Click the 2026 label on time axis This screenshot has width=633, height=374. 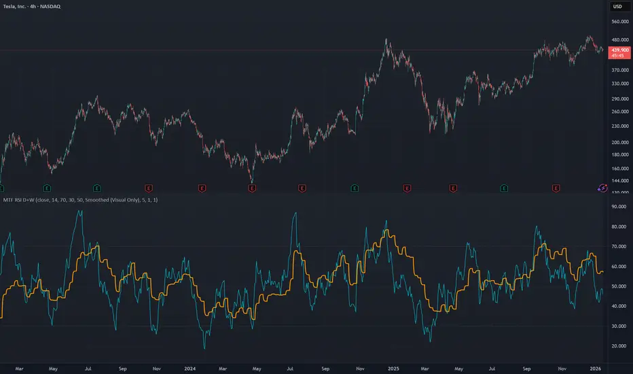pyautogui.click(x=596, y=369)
